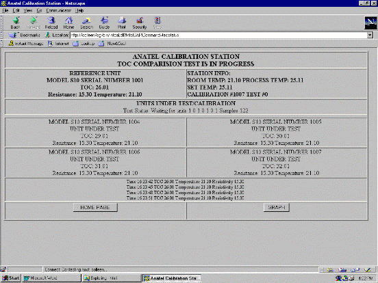This screenshot has width=378, height=283.
Task: Click the security lock icon in status bar
Action: click(3, 270)
